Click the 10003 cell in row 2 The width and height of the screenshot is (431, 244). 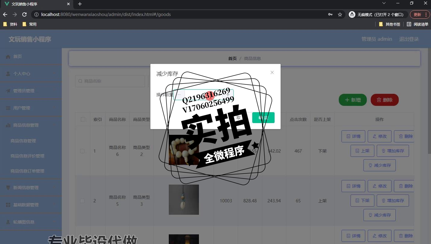[x=226, y=201]
